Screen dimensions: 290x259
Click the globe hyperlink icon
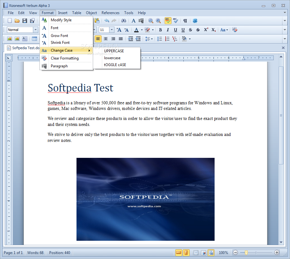pyautogui.click(x=195, y=21)
